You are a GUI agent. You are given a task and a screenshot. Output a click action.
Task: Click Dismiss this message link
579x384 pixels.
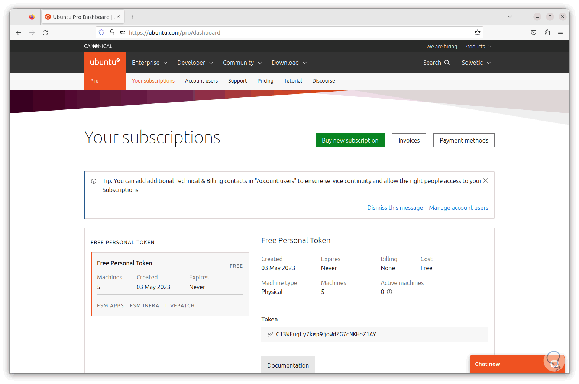pos(395,208)
